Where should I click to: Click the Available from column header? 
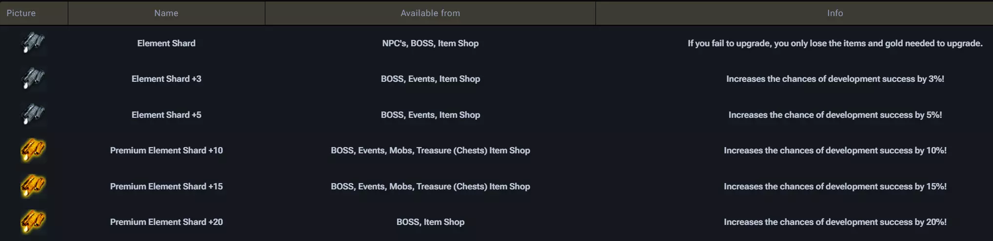[430, 13]
